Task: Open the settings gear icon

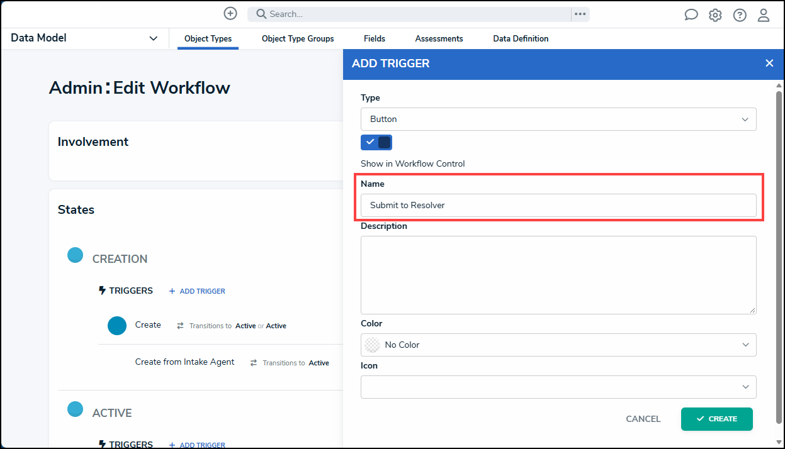Action: pos(715,15)
